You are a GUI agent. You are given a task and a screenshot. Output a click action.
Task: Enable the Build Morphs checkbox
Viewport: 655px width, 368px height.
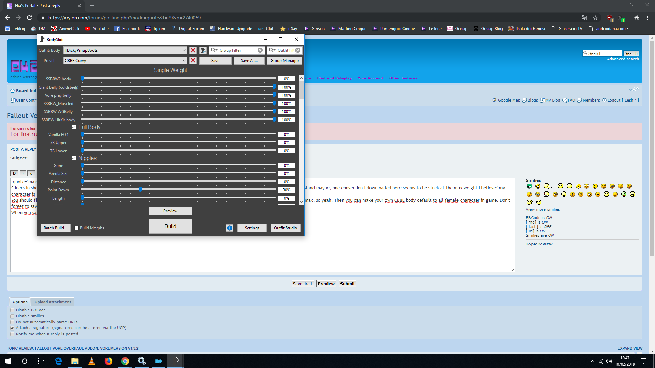click(x=77, y=228)
